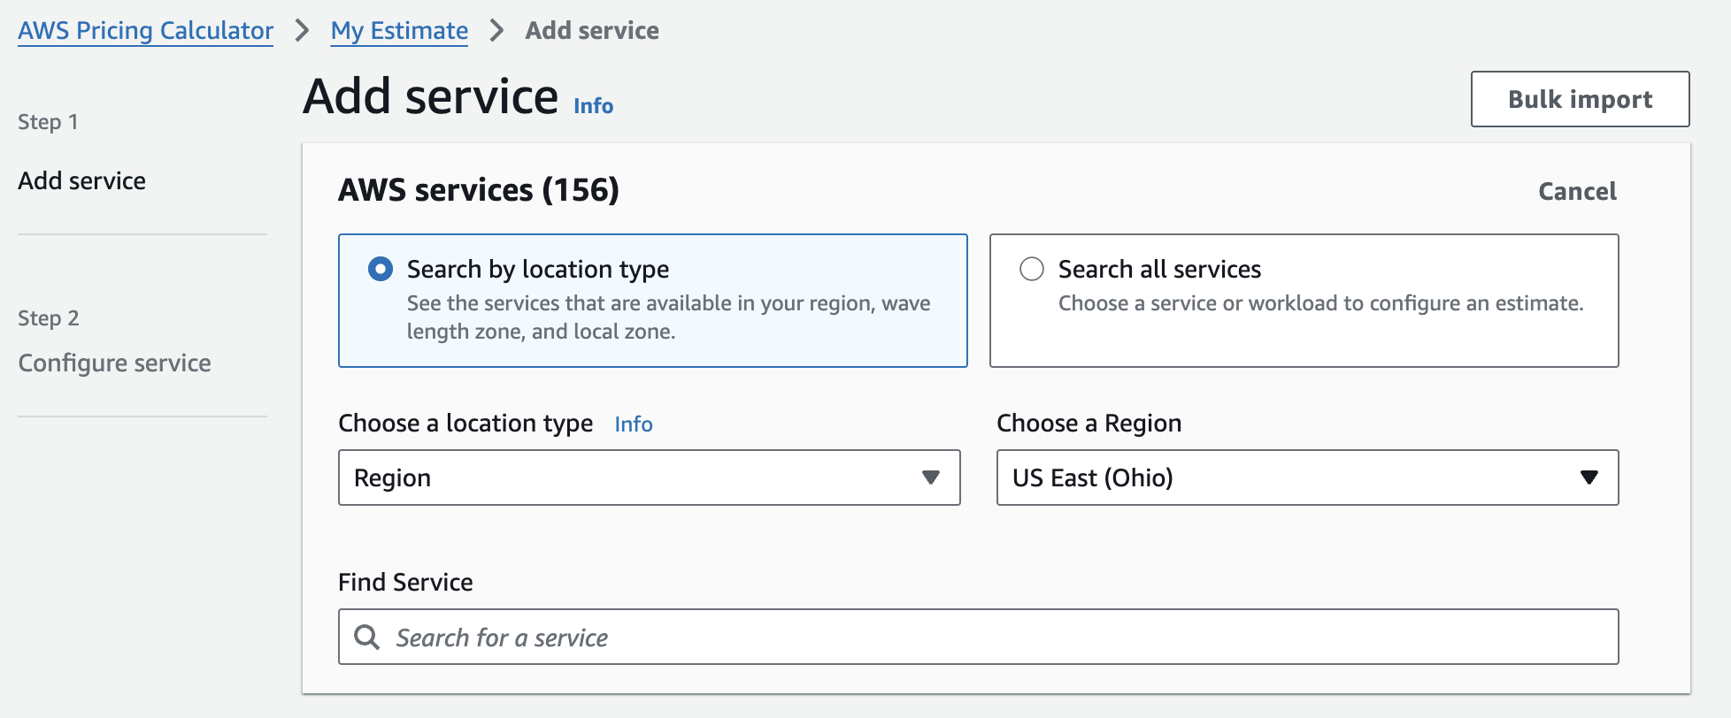Select the Search all services radio button
Image resolution: width=1731 pixels, height=718 pixels.
1032,269
